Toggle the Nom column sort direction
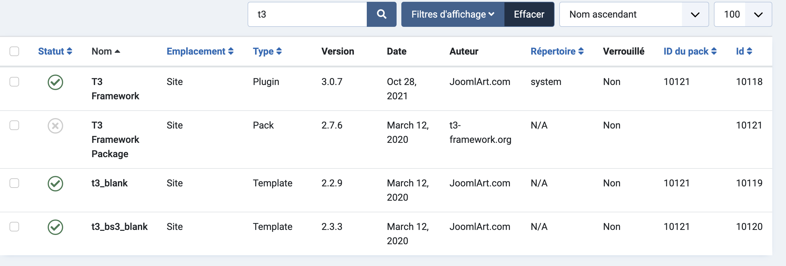The image size is (786, 266). click(x=105, y=51)
